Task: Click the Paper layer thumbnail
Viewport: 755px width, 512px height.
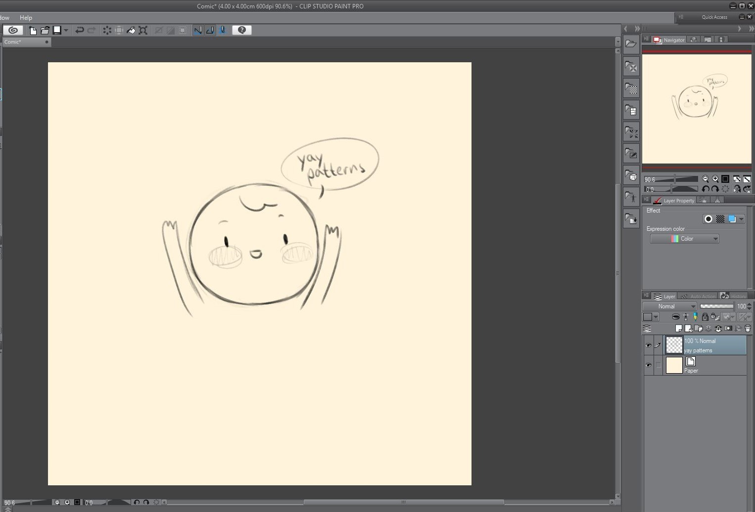Action: coord(674,366)
